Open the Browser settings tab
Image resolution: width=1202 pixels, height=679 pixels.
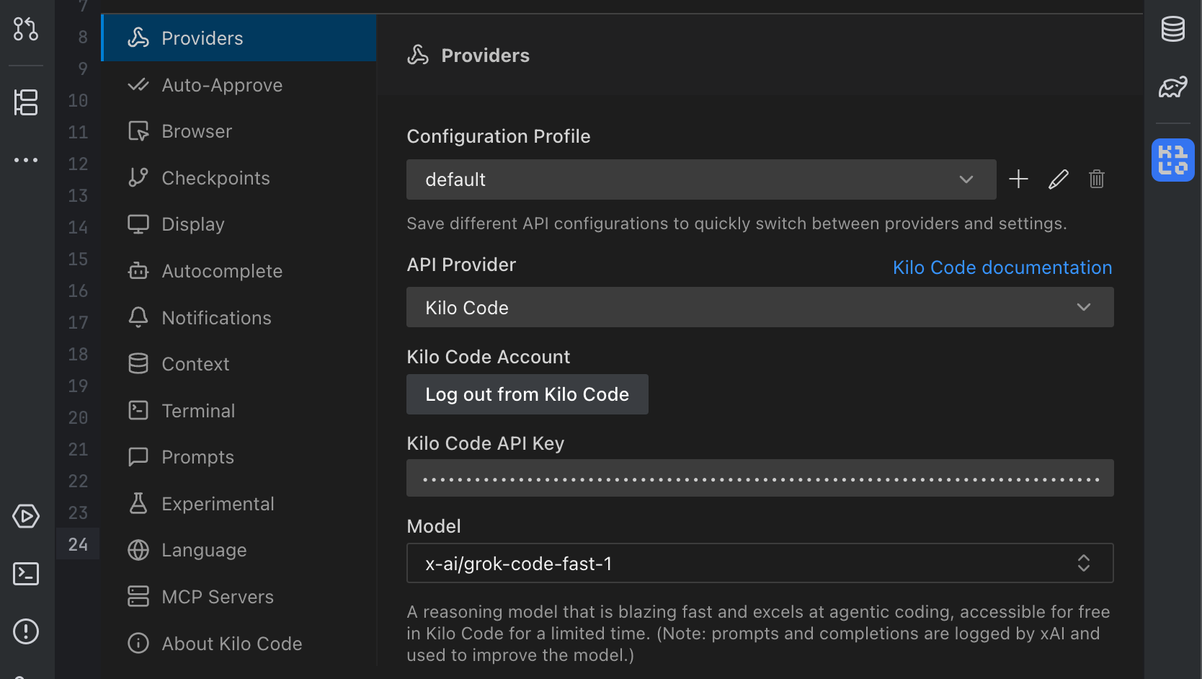(239, 131)
